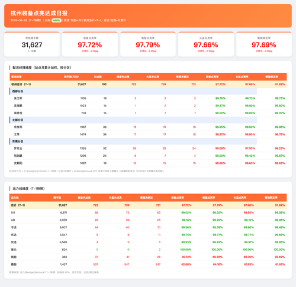The image size is (296, 287).
Task: Click rider count 1097 in the manager table
Action: pos(83,163)
